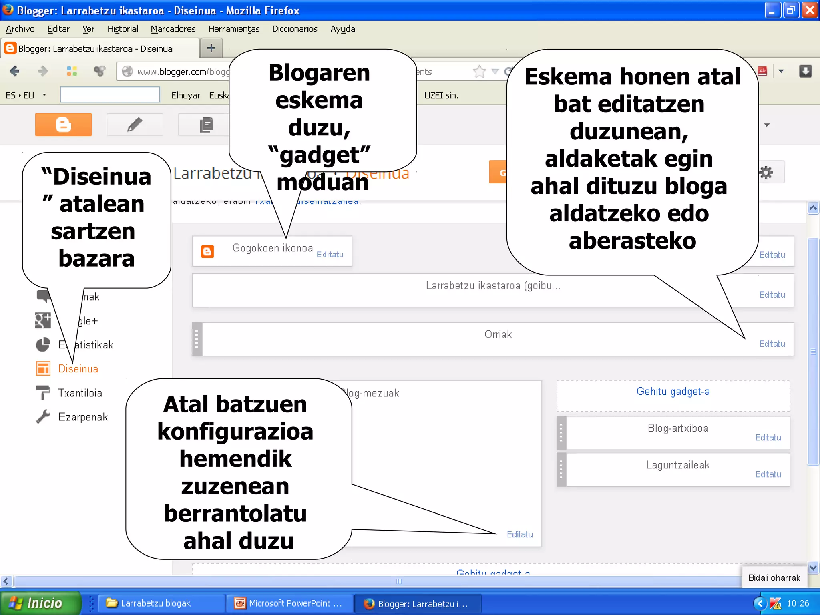This screenshot has height=615, width=820.
Task: Click Editatu on Gogokoen ikonoa
Action: pos(330,254)
